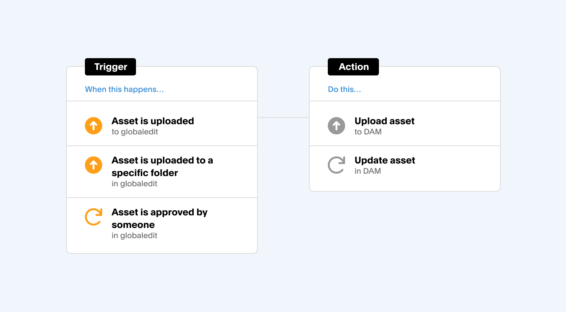This screenshot has height=312, width=566.
Task: Click gray upload arrow icon for DAM
Action: (x=336, y=126)
